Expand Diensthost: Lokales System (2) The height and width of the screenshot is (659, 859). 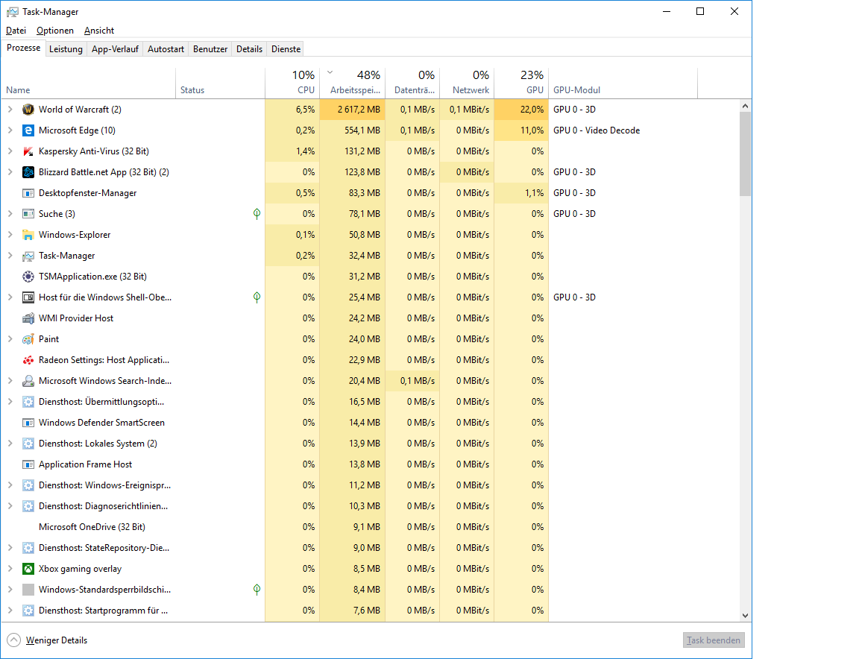[x=10, y=444]
